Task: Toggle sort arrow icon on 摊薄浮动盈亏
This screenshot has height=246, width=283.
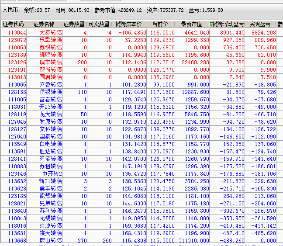Action: [211, 24]
